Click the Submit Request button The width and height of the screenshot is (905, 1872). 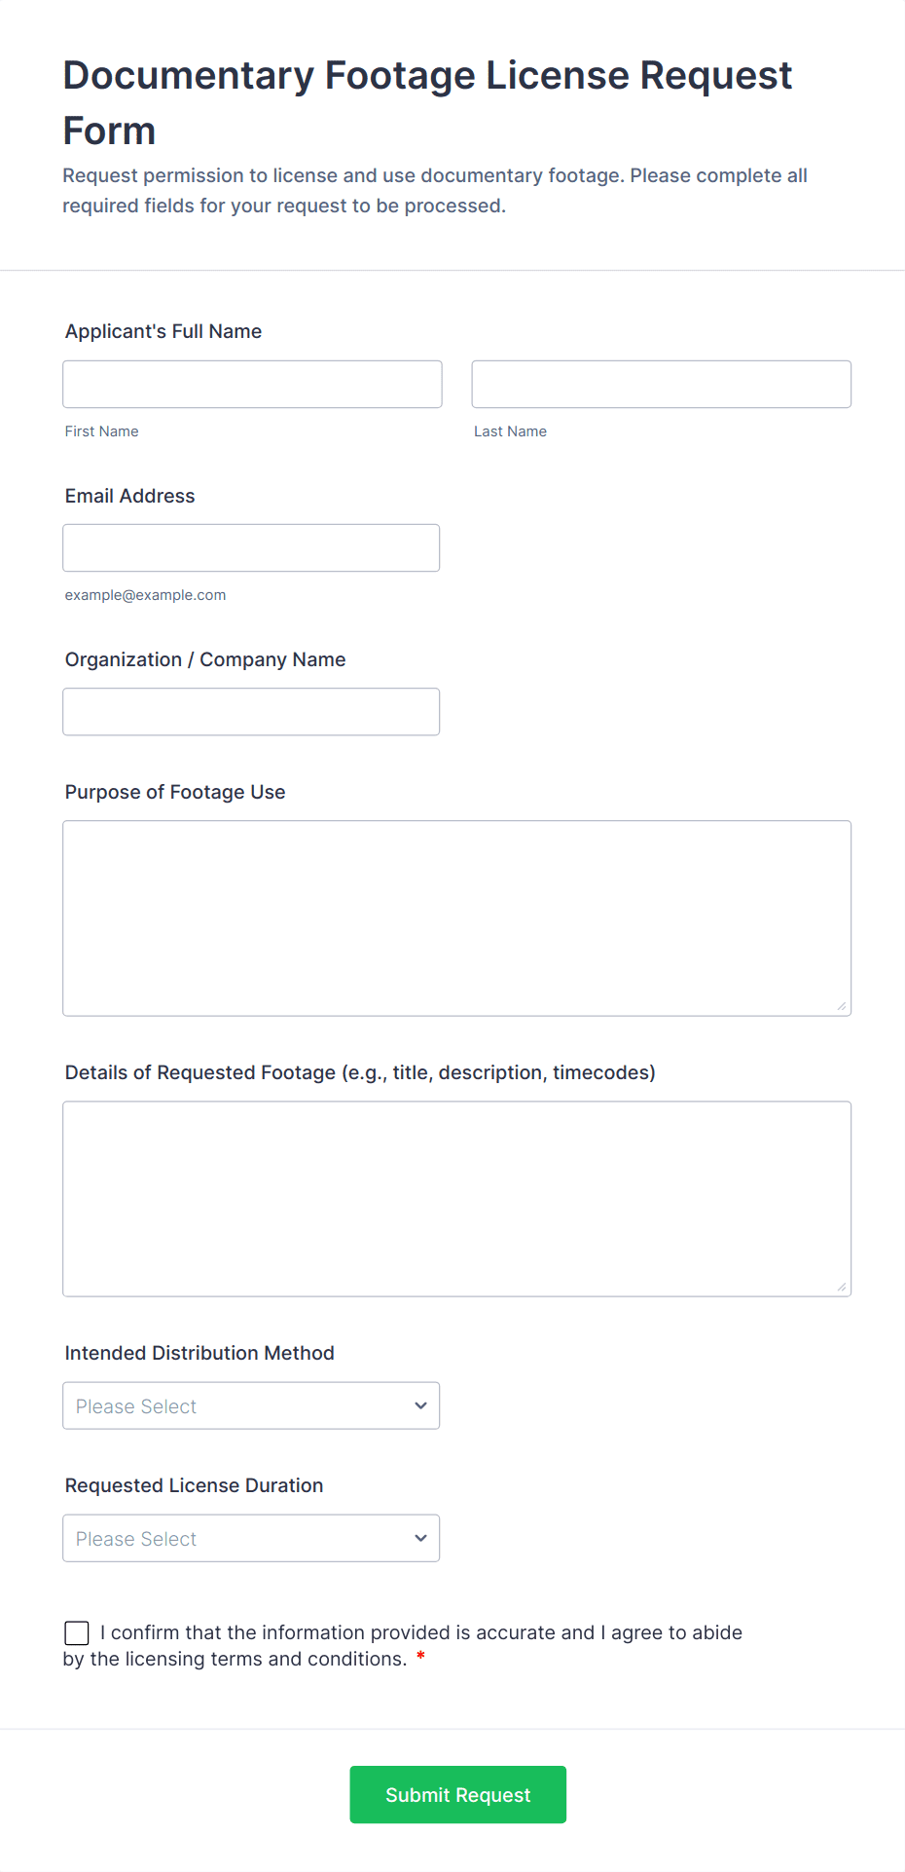click(457, 1793)
